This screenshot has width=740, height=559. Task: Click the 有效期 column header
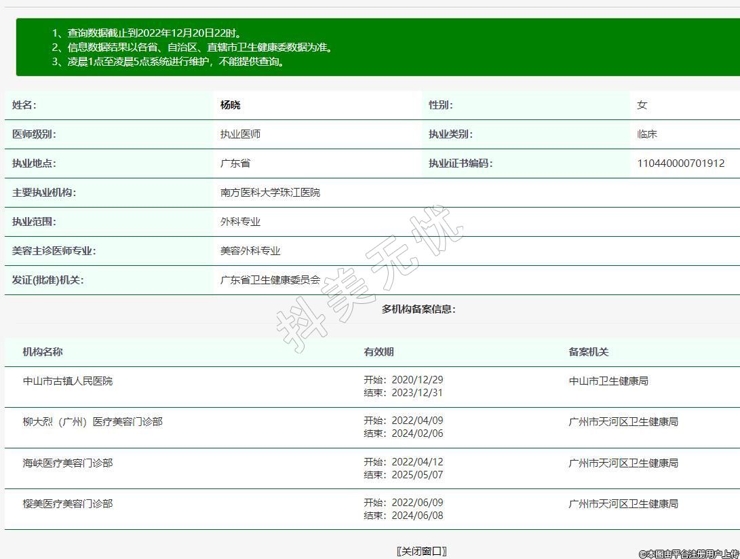(378, 352)
